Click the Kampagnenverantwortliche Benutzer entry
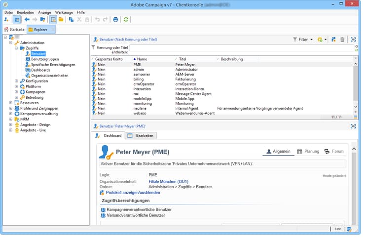 point(139,210)
